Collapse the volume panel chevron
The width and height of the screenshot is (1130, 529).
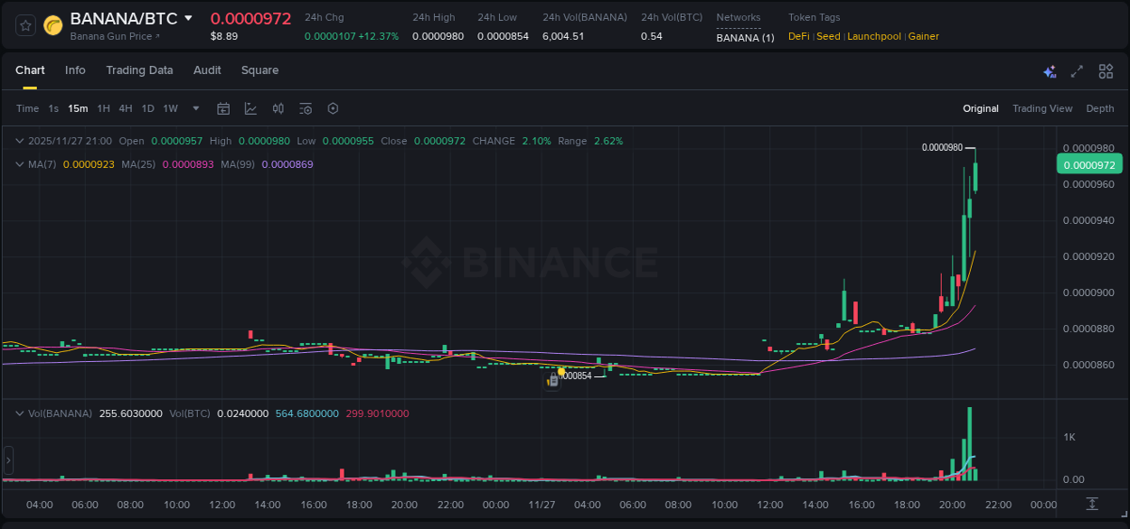(x=18, y=413)
